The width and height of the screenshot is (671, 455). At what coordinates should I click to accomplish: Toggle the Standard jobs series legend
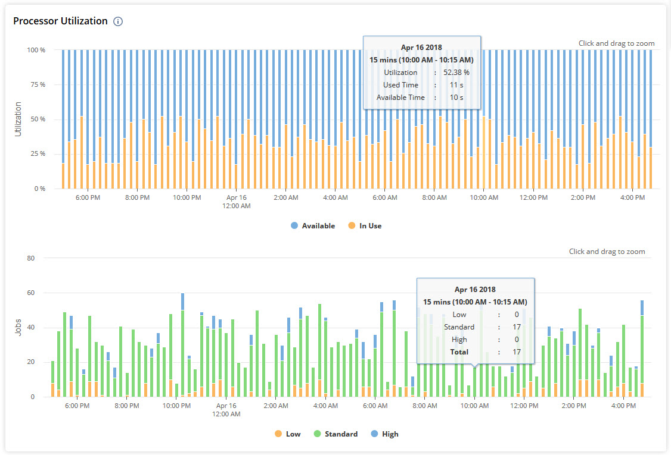(x=335, y=434)
